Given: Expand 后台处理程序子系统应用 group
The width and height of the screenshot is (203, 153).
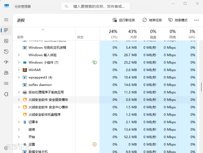Looking at the screenshot, I should [x=19, y=92].
